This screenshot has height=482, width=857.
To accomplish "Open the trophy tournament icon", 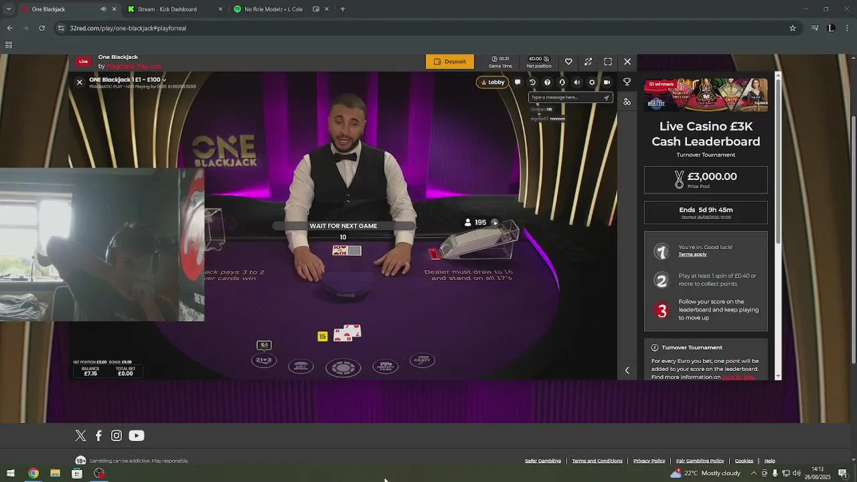I will click(x=627, y=82).
